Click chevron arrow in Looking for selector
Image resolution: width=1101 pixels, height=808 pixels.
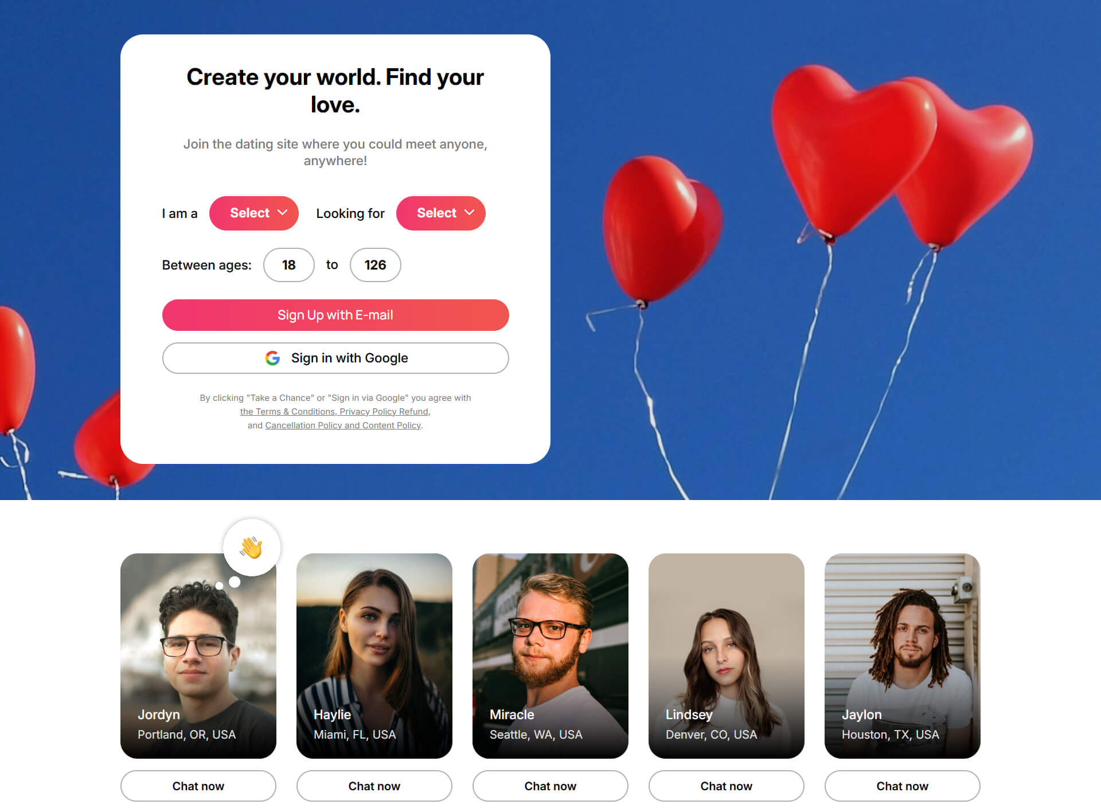click(x=469, y=213)
